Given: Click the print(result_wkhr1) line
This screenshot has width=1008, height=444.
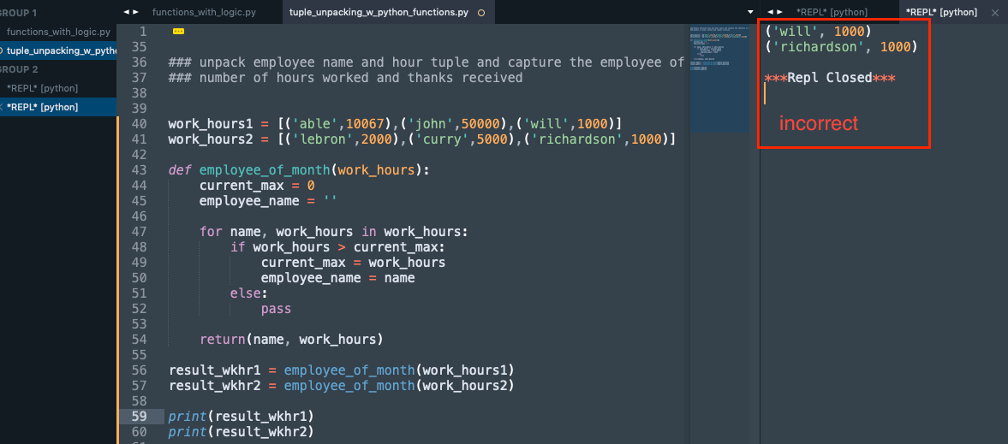Looking at the screenshot, I should pyautogui.click(x=241, y=416).
